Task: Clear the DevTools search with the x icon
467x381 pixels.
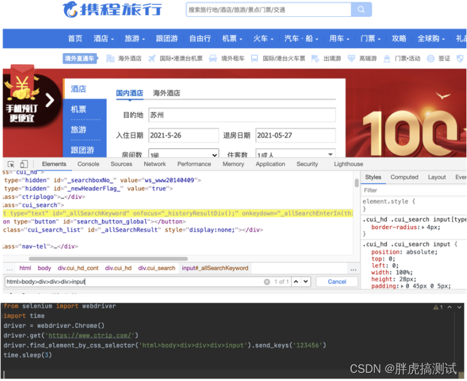Action: click(267, 282)
